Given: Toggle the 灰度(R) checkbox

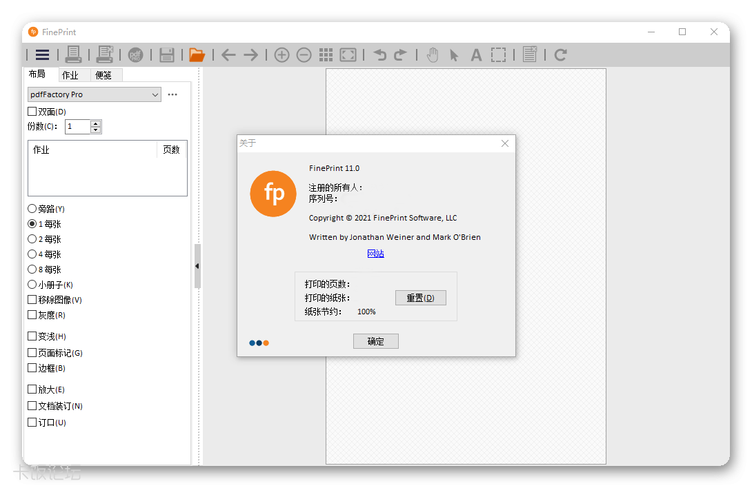Looking at the screenshot, I should click(x=32, y=314).
